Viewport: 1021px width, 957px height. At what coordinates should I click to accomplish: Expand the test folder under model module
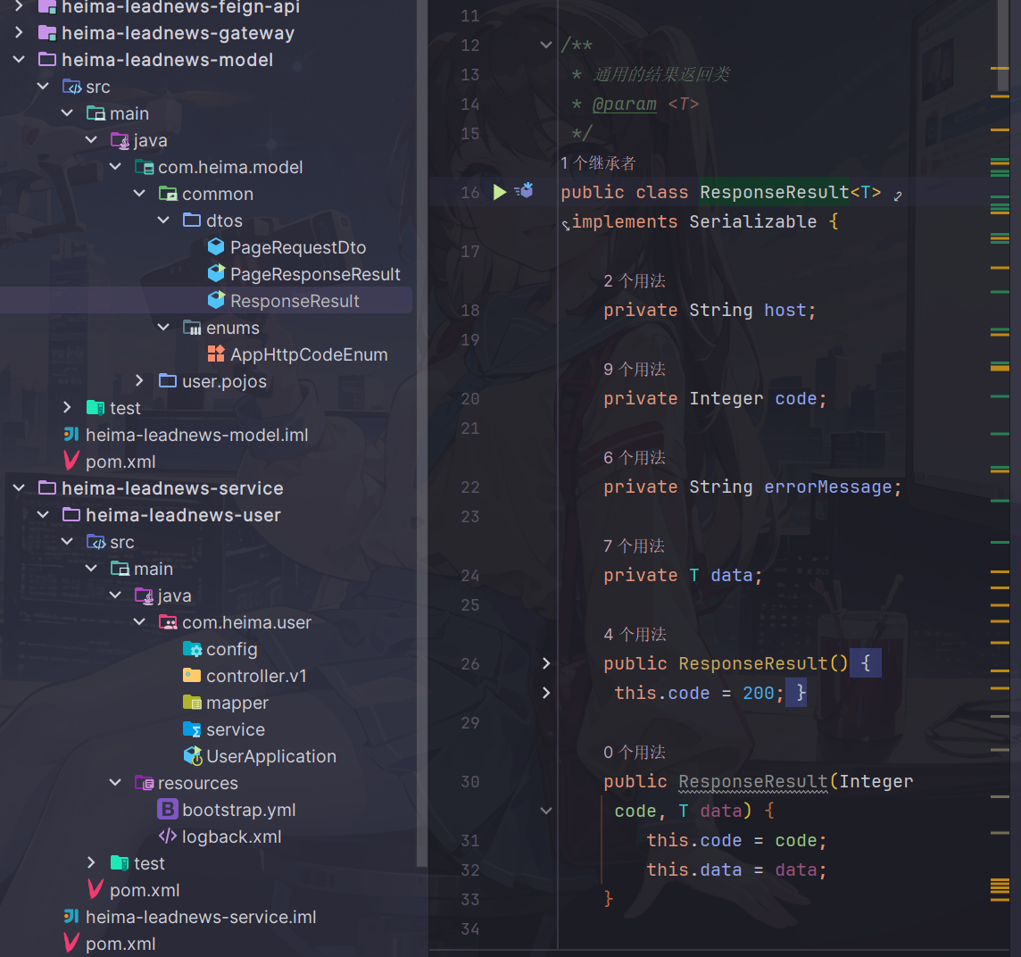[x=67, y=407]
